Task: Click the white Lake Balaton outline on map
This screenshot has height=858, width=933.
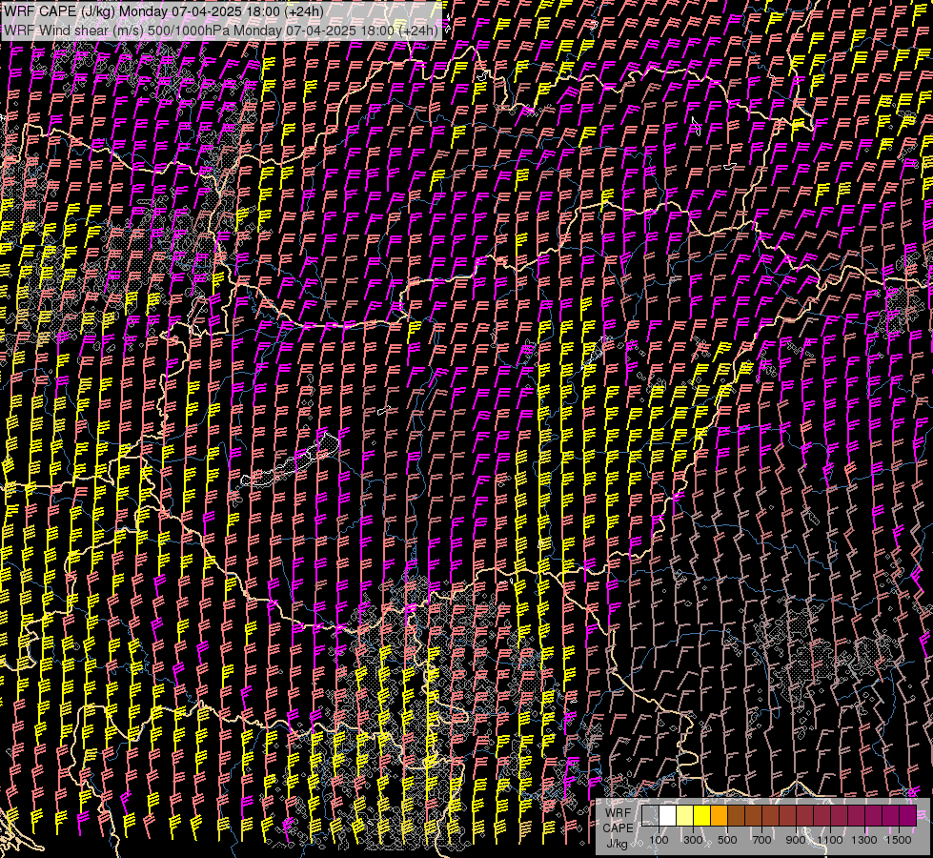Action: [x=291, y=460]
